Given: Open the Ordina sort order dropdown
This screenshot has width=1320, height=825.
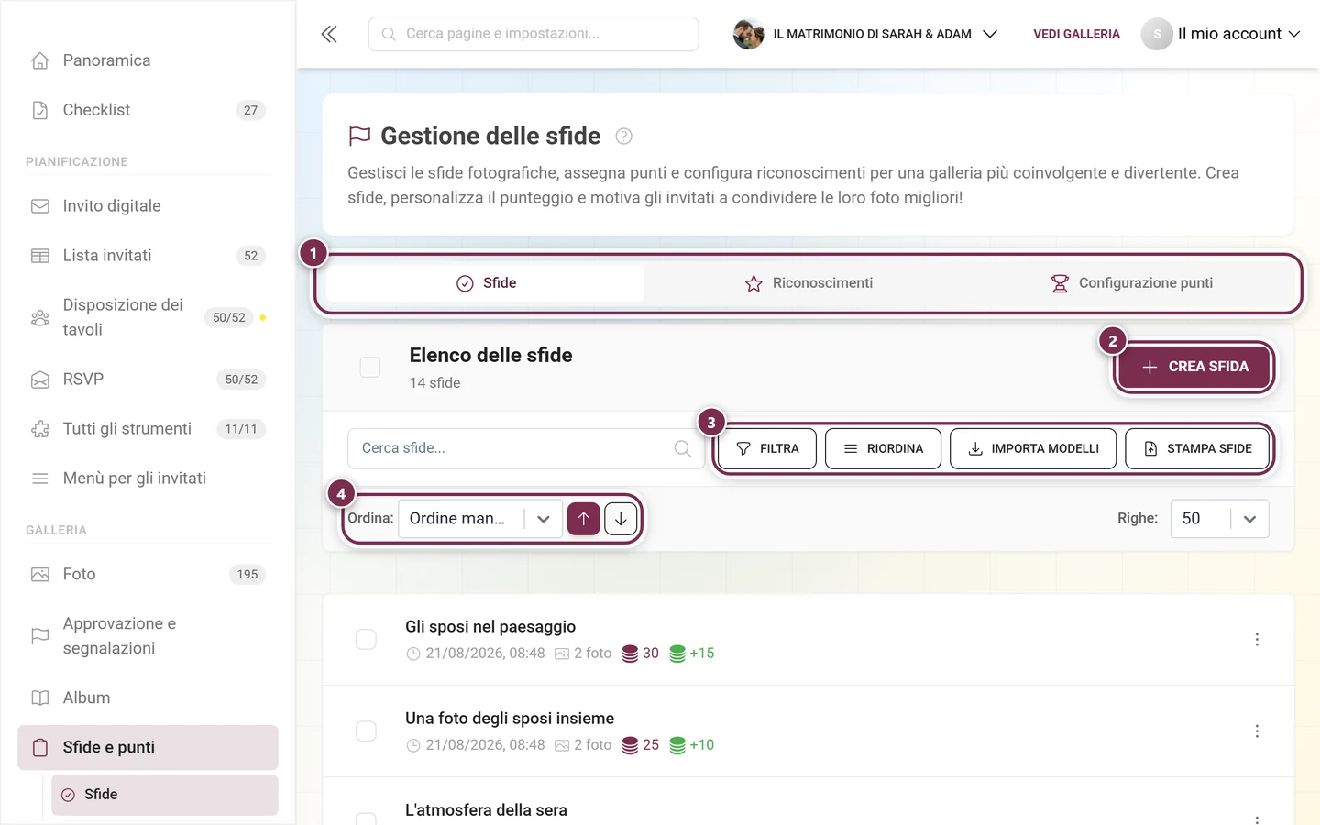Looking at the screenshot, I should [x=480, y=519].
